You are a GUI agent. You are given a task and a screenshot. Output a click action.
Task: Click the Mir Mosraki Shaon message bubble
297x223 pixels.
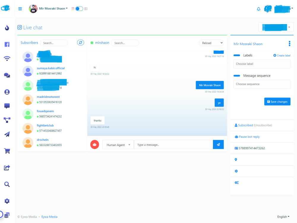click(210, 85)
